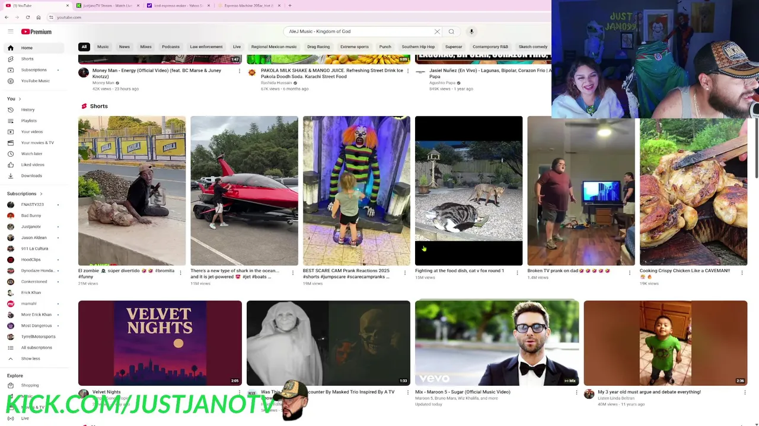Select the Law enforcement filter chip

206,47
